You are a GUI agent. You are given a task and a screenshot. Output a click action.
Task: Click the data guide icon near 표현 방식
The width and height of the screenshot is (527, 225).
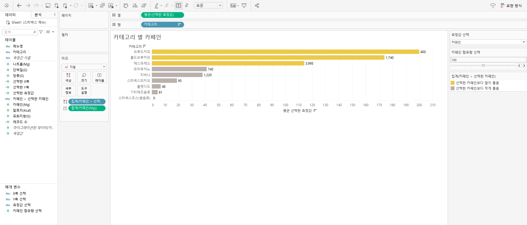[x=493, y=6]
